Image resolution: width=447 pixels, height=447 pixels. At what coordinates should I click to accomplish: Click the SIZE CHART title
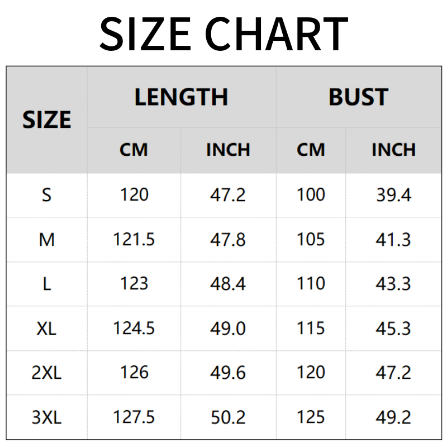[223, 34]
